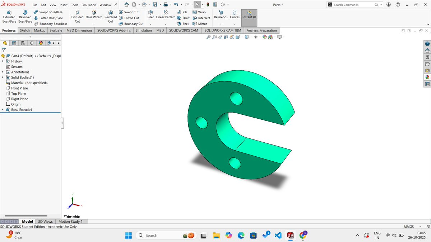431x242 pixels.
Task: Activate the Extruded Cut tool
Action: 77,17
